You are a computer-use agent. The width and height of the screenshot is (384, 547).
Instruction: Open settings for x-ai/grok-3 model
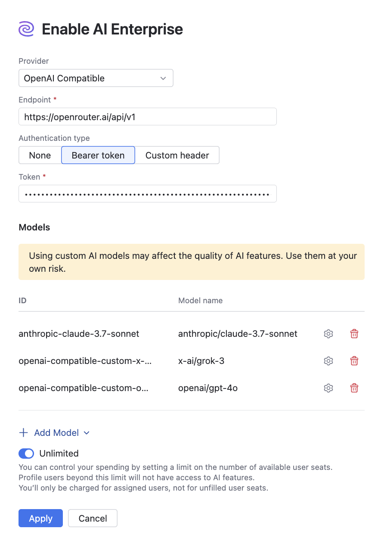pos(328,361)
